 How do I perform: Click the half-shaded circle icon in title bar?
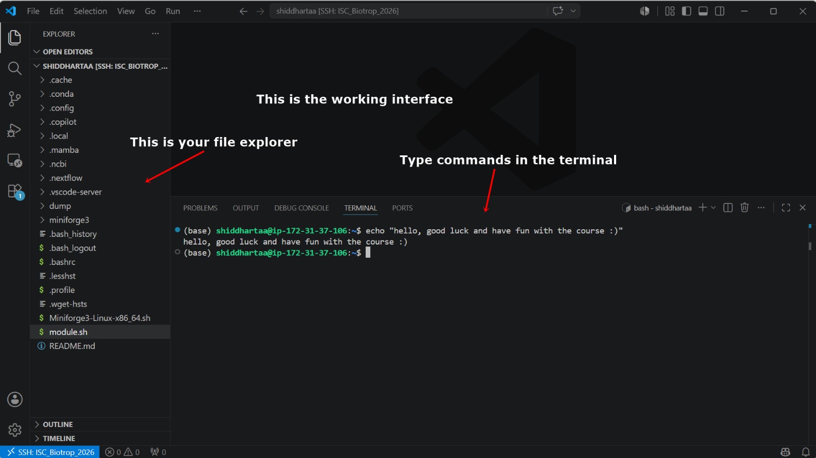point(645,11)
